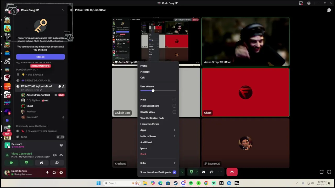
Task: Open Discord Help question mark icon
Action: point(309,3)
